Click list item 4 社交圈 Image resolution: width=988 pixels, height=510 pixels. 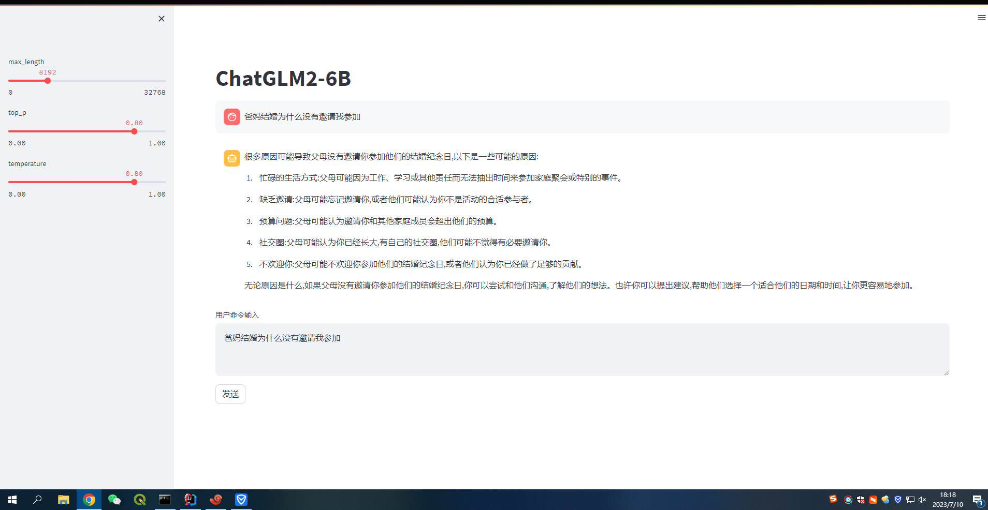coord(407,243)
